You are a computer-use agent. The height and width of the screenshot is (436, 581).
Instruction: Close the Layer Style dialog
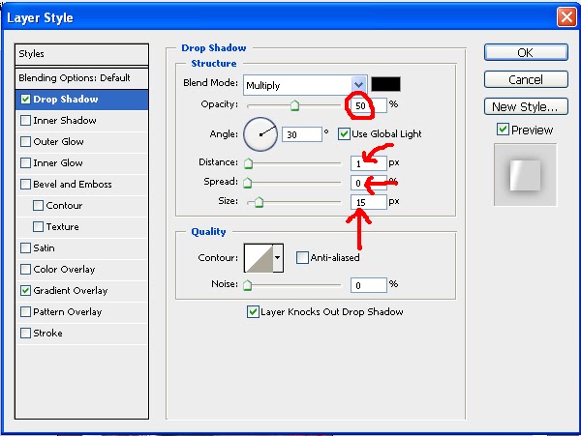[x=566, y=17]
